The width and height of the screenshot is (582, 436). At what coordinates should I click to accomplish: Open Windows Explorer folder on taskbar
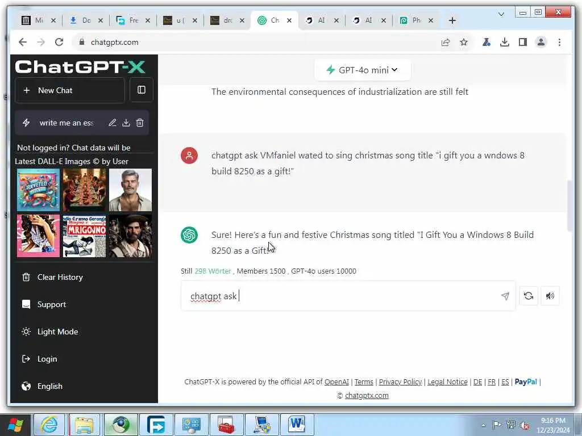[85, 425]
